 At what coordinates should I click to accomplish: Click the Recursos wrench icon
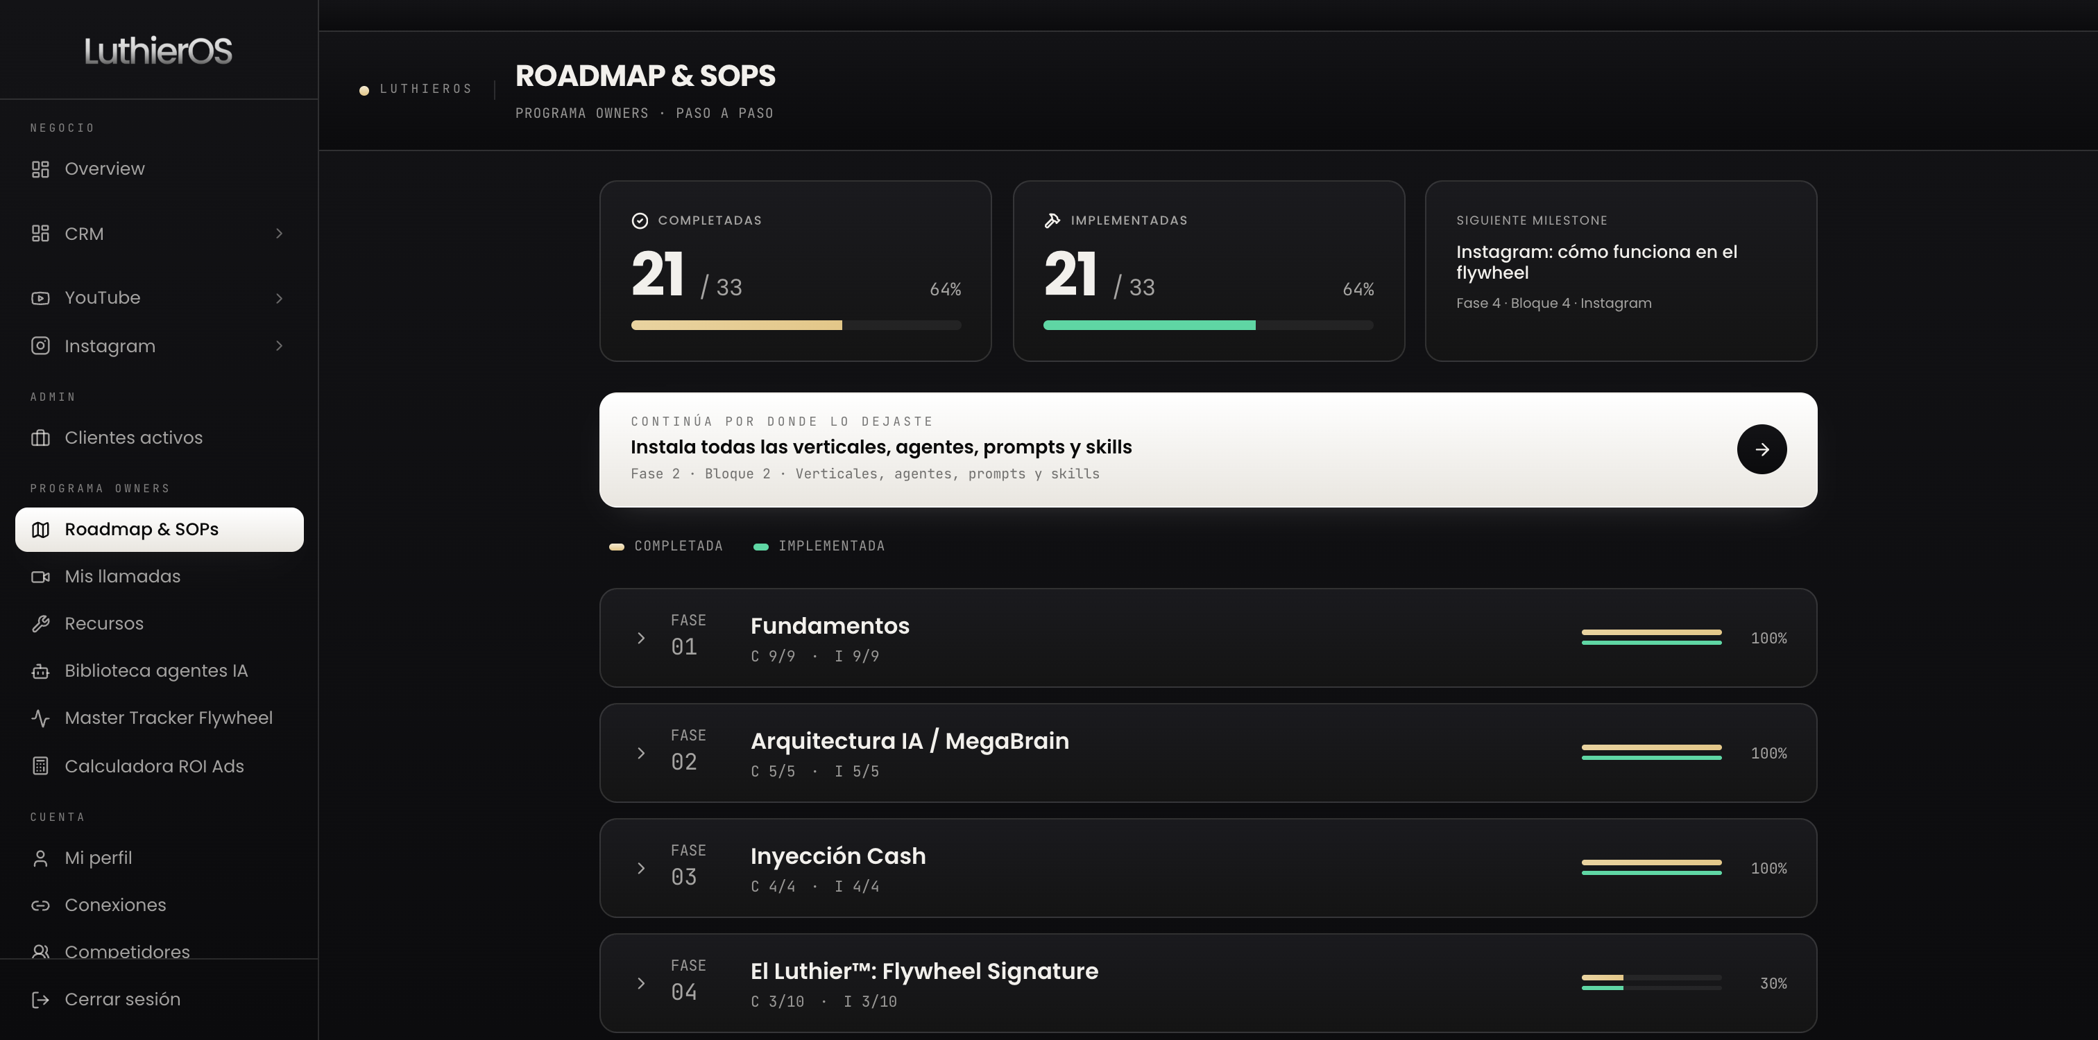coord(40,624)
